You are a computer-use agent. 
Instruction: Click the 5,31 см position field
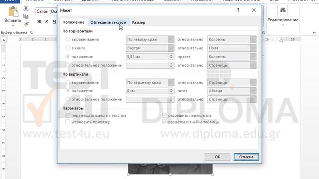click(148, 57)
